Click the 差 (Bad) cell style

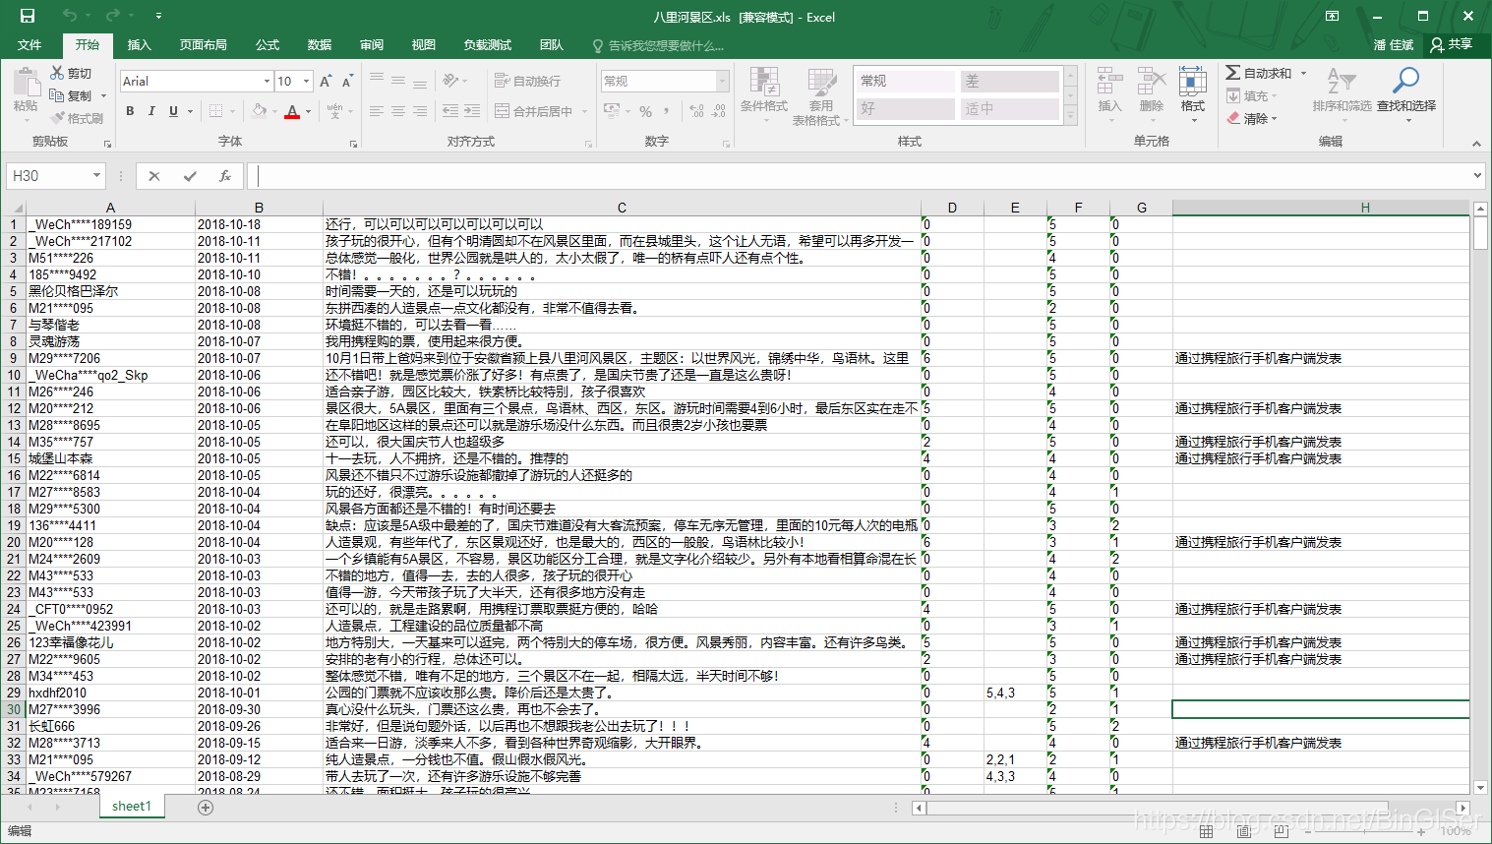1009,81
